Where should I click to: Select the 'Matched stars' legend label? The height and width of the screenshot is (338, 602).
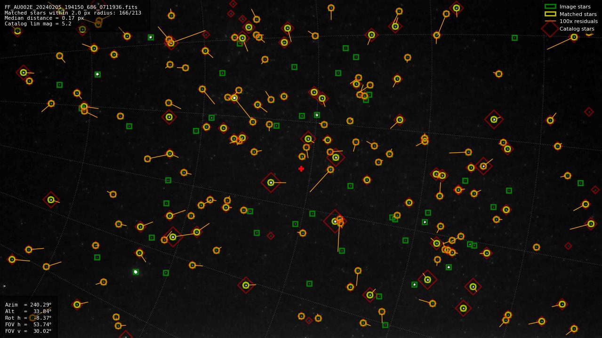tap(578, 14)
